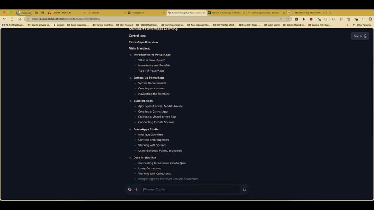The width and height of the screenshot is (374, 210).
Task: Open the blue badge extension icon
Action: click(x=319, y=19)
